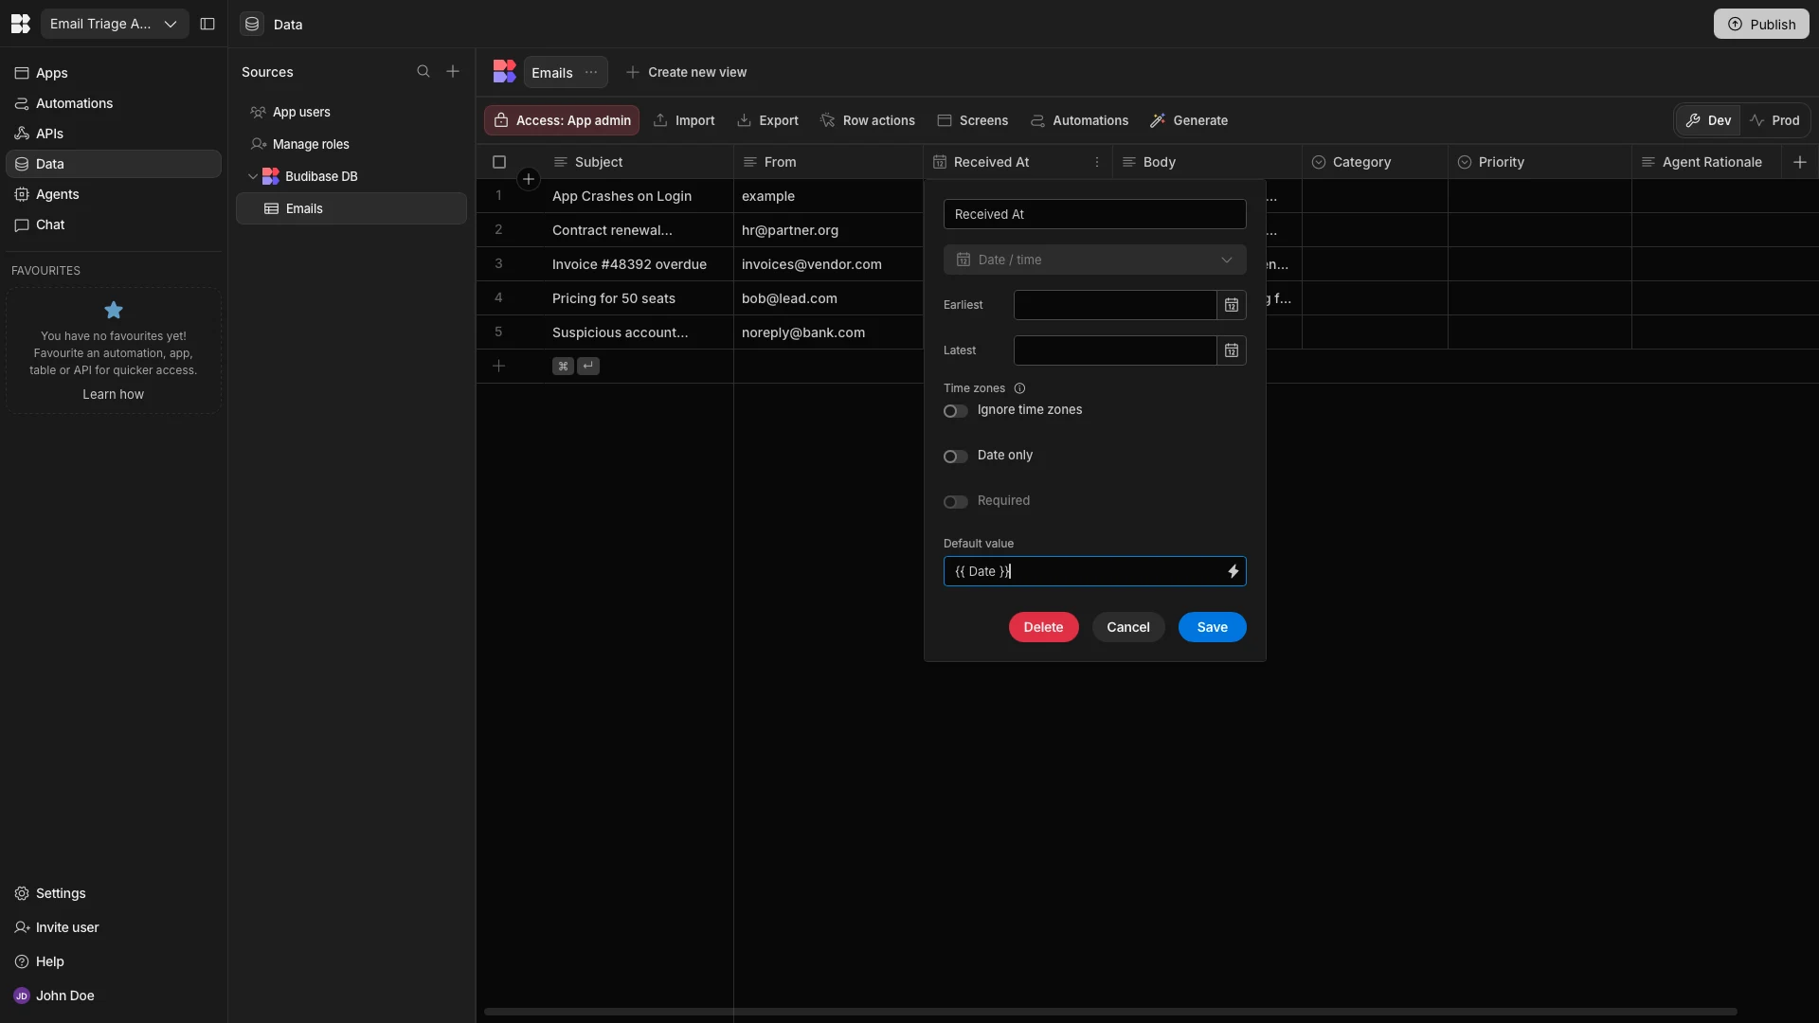Click the search icon in Sources

(x=423, y=72)
